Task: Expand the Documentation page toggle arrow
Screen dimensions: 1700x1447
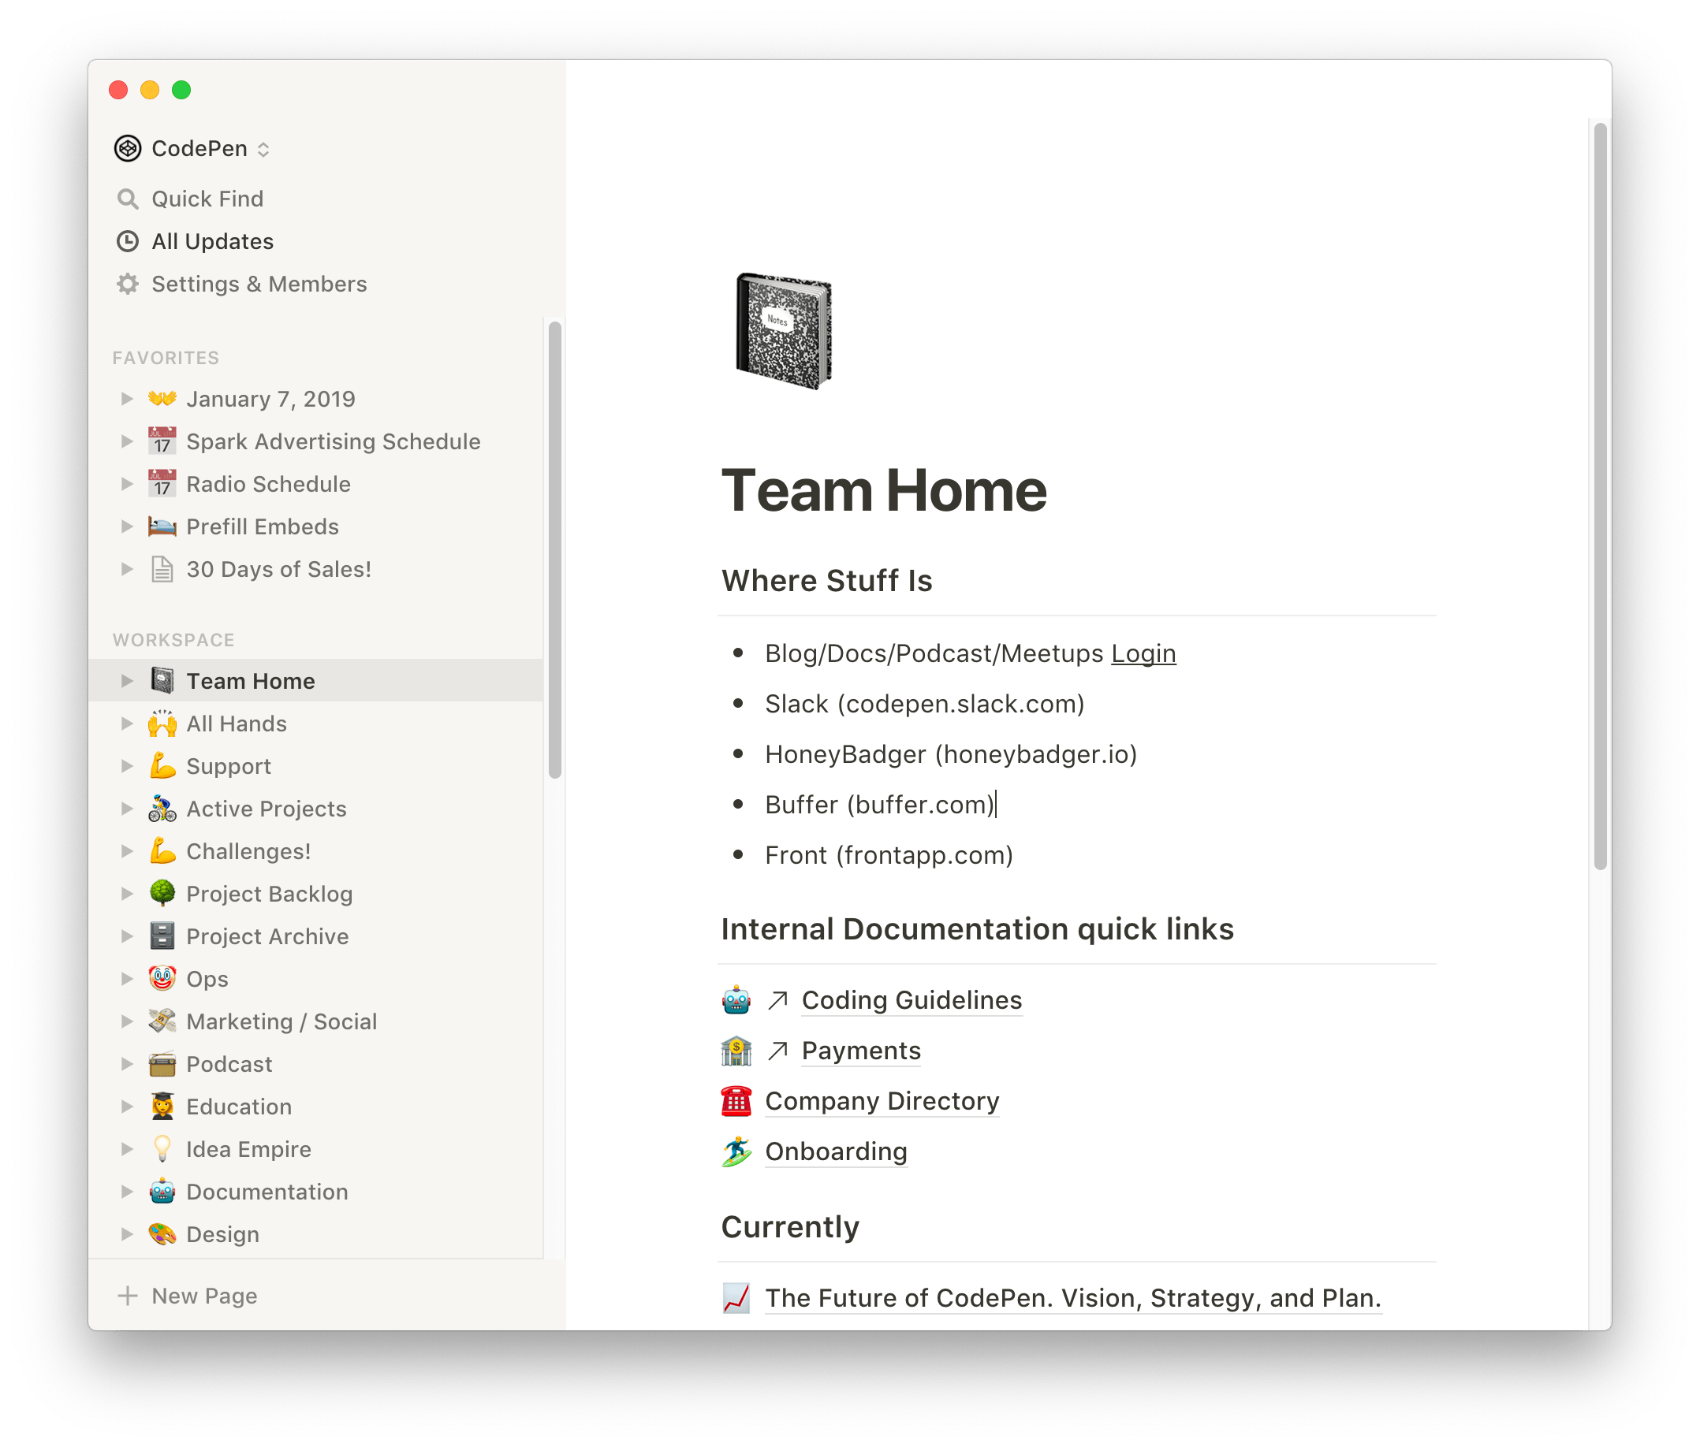Action: [127, 1192]
